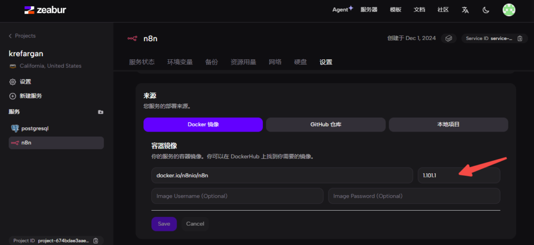Screen dimensions: 534x245
Task: Click the Save button
Action: (x=164, y=224)
